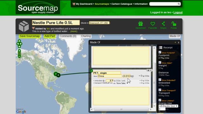Image resolution: width=203 pixels, height=114 pixels.
Task: Switch to Comments (0) tab
Action: tap(68, 36)
